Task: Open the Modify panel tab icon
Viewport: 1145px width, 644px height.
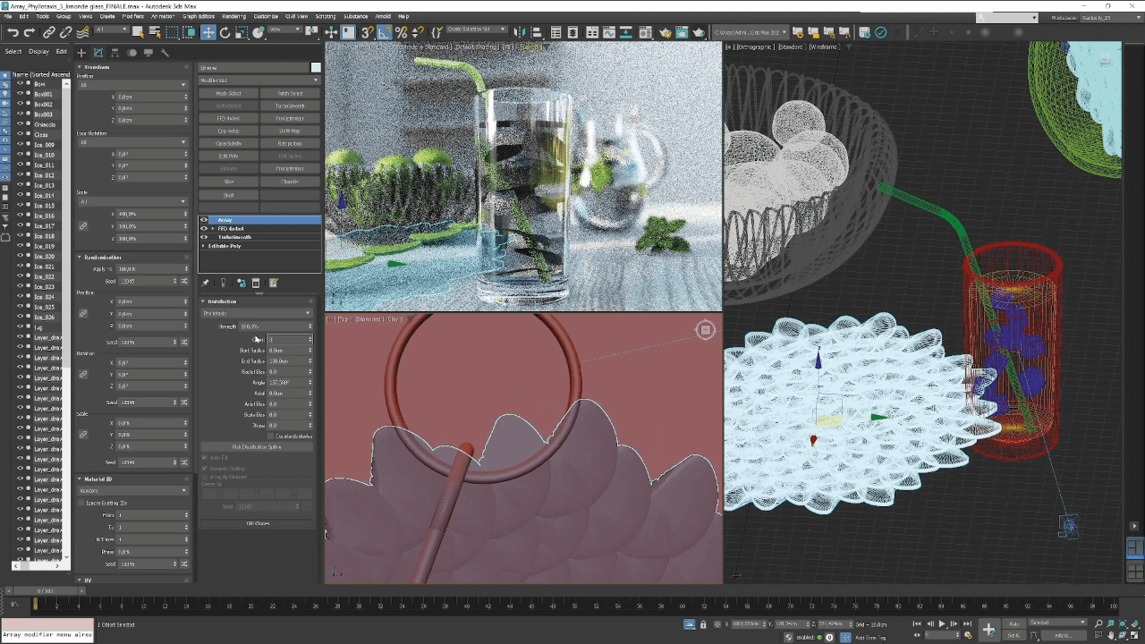Action: (x=98, y=52)
